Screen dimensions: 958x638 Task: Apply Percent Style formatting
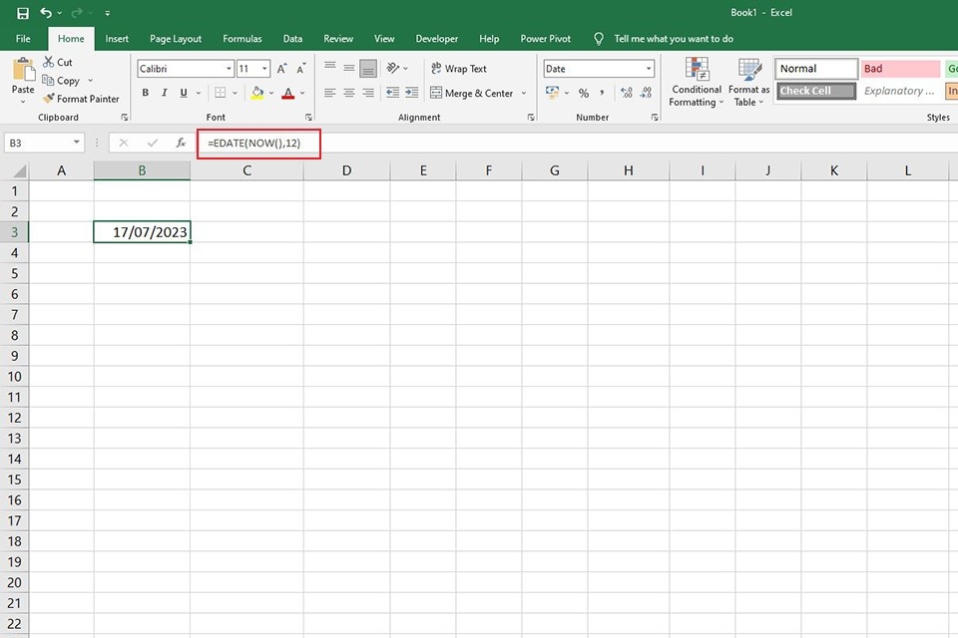584,93
